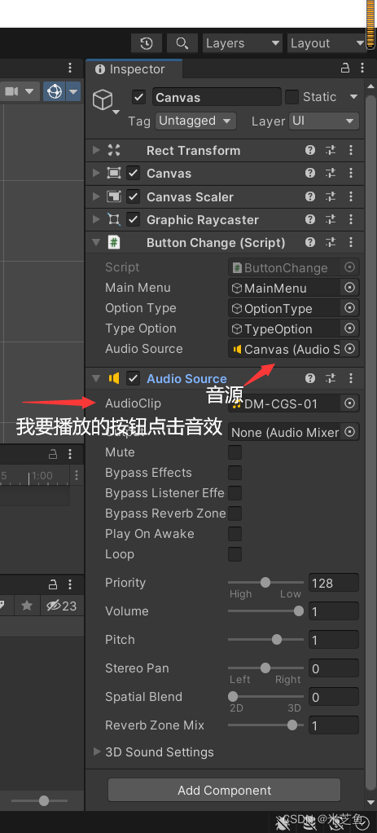Open Rect Transform help icon
Image resolution: width=377 pixels, height=833 pixels.
310,150
